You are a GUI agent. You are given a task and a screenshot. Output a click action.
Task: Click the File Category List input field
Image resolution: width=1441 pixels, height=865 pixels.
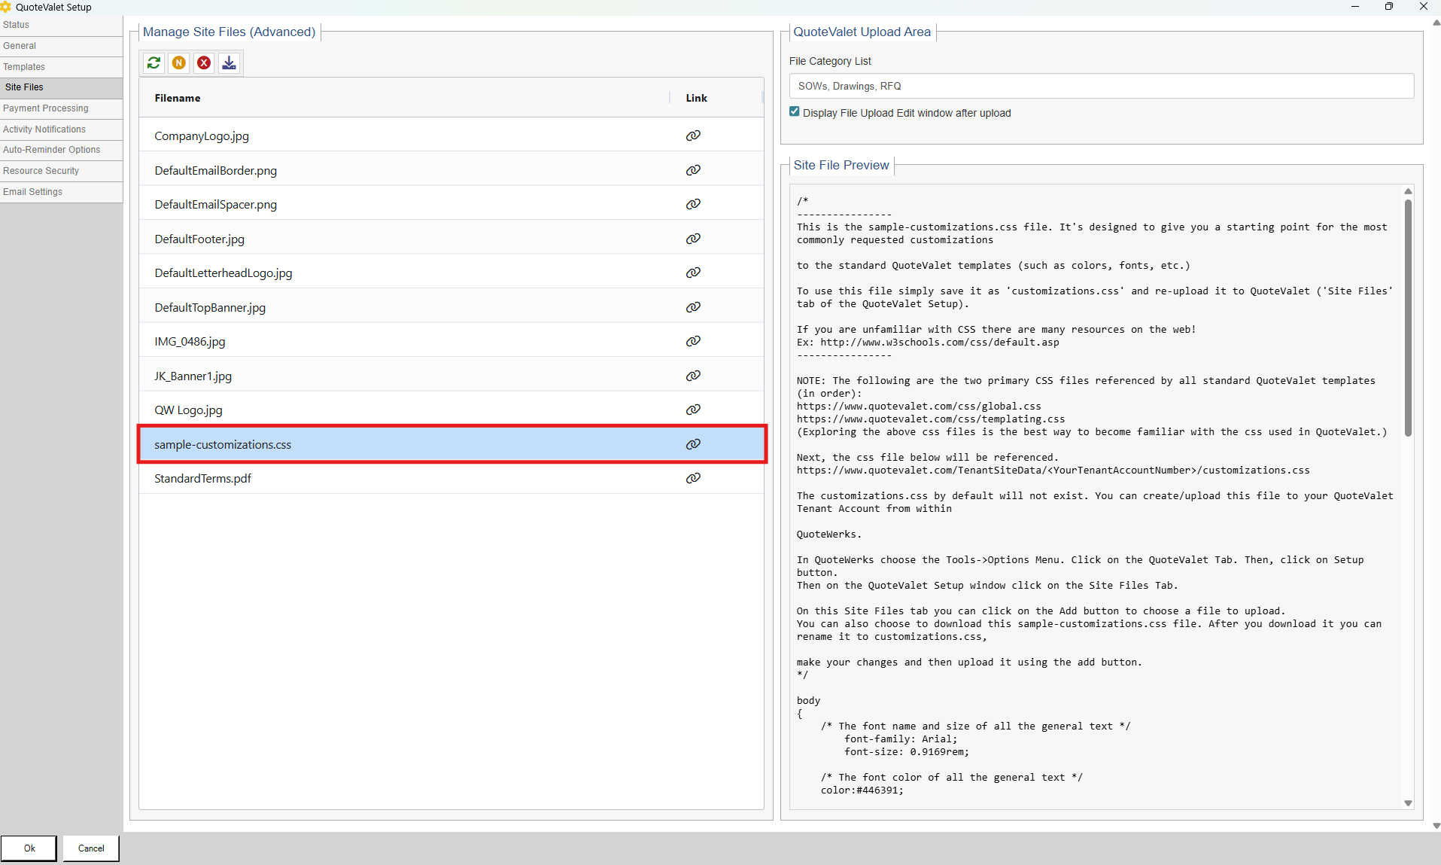[1101, 86]
